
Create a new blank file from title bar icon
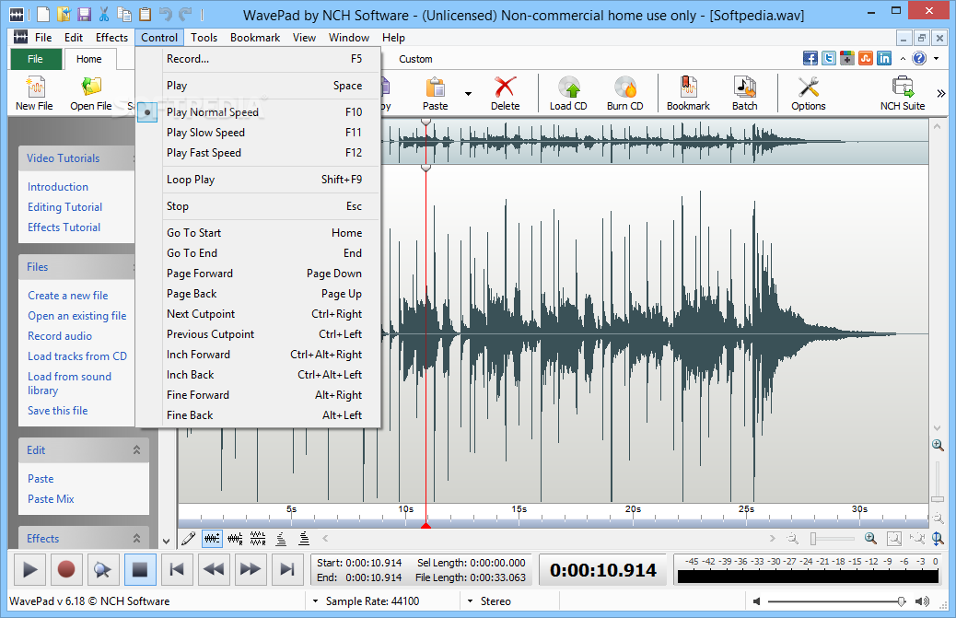pyautogui.click(x=42, y=14)
